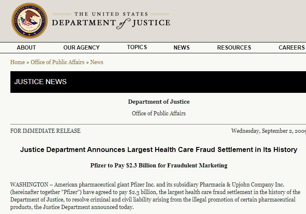Viewport: 306px width, 214px height.
Task: Click the bold Department of Justice heading
Action: coord(159,102)
